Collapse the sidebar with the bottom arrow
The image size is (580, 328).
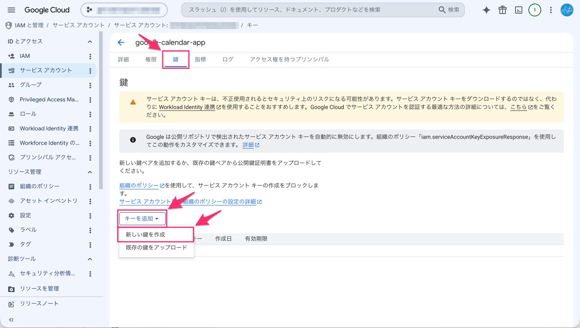click(11, 320)
